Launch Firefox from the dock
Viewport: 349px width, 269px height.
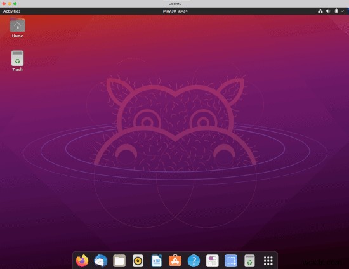point(82,261)
